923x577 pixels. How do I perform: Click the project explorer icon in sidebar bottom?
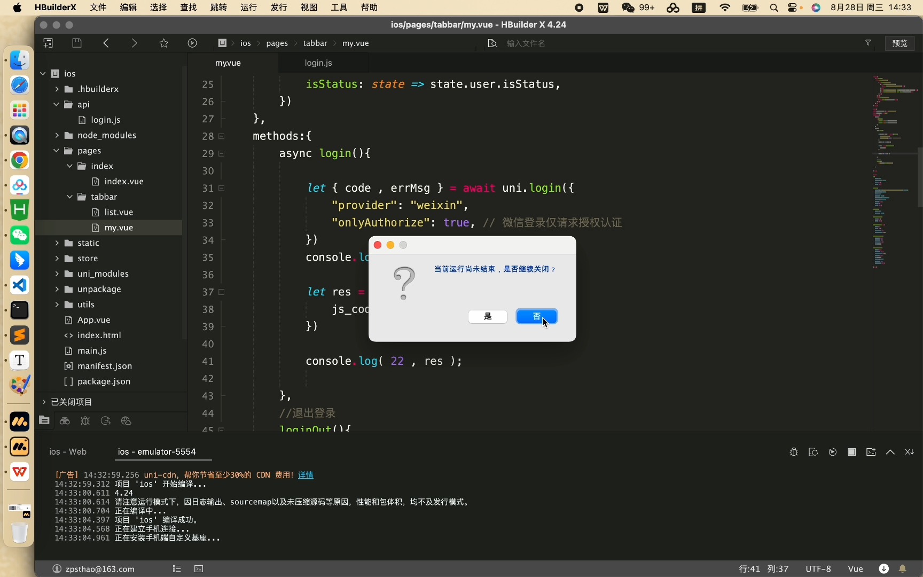pos(44,420)
